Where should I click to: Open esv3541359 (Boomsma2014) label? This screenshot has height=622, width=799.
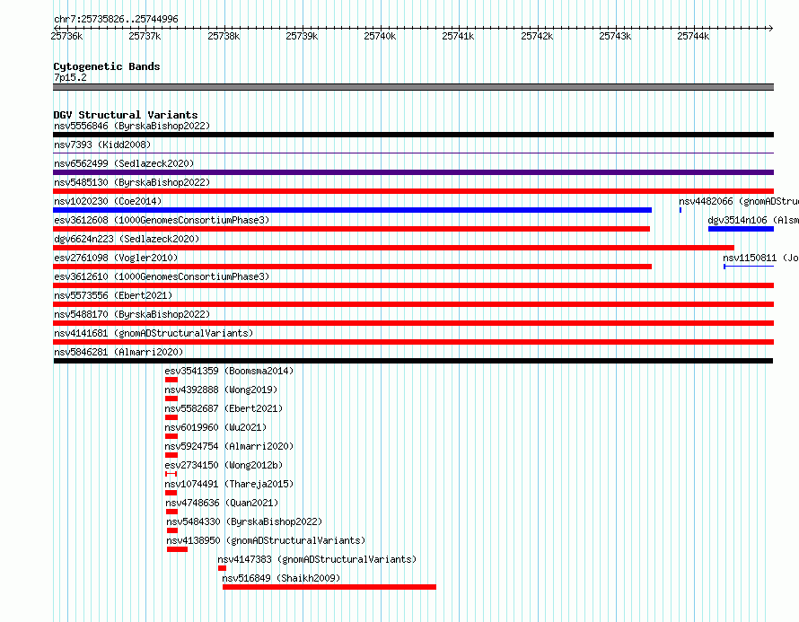tap(229, 371)
